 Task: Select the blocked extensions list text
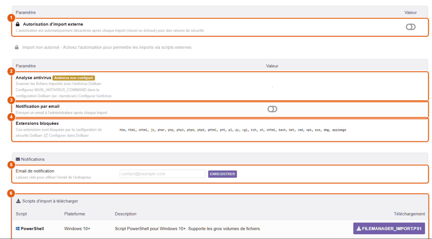click(x=233, y=130)
